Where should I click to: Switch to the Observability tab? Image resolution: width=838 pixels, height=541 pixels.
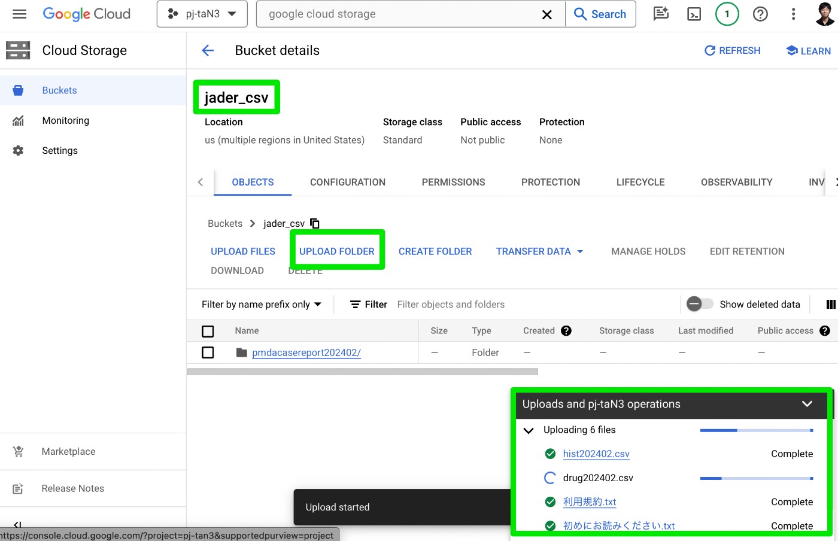(x=737, y=182)
